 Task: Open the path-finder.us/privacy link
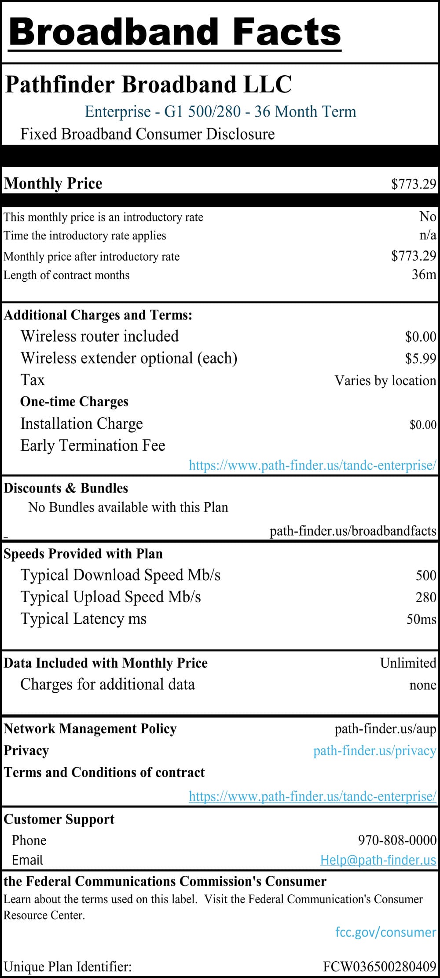(374, 751)
